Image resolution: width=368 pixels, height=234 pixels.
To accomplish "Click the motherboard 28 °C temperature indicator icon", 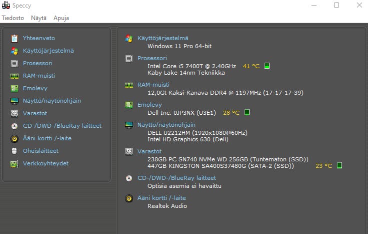I will pos(247,113).
